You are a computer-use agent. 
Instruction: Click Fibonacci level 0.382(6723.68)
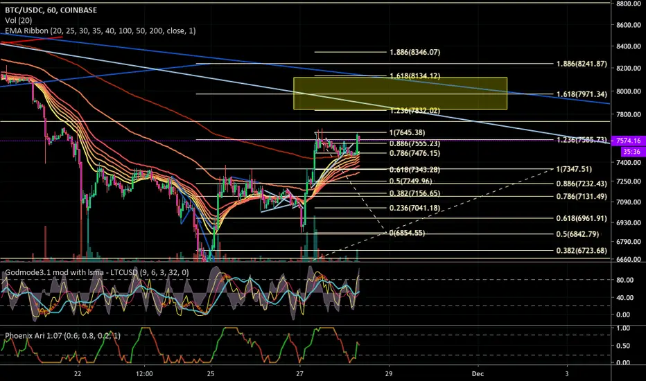point(582,251)
